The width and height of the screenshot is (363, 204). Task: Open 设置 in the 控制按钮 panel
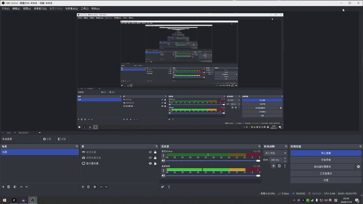click(326, 180)
